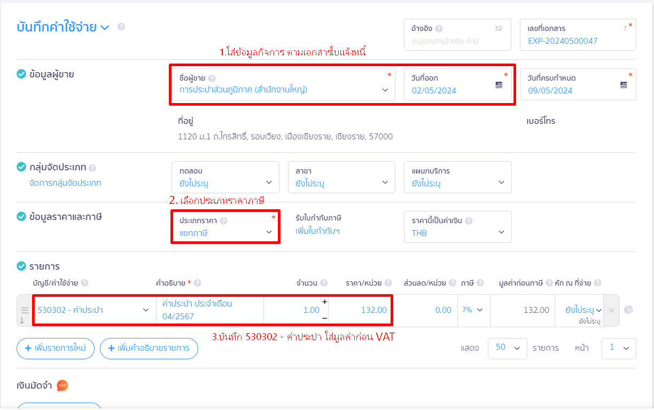Click the checkmark icon beside ข้อมูลราคาและภาษี
Image resolution: width=654 pixels, height=410 pixels.
pos(21,217)
